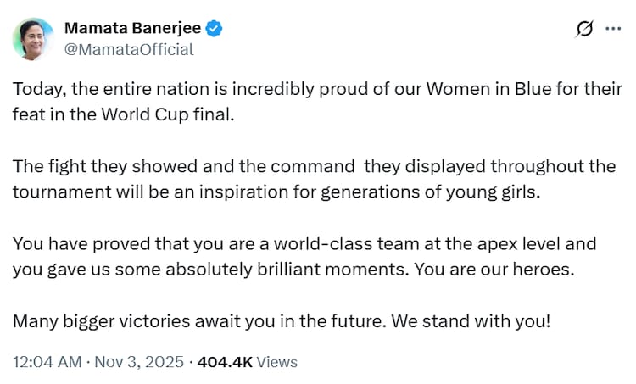Open the three-dot more options menu
Viewport: 636px width, 384px height.
click(x=612, y=29)
